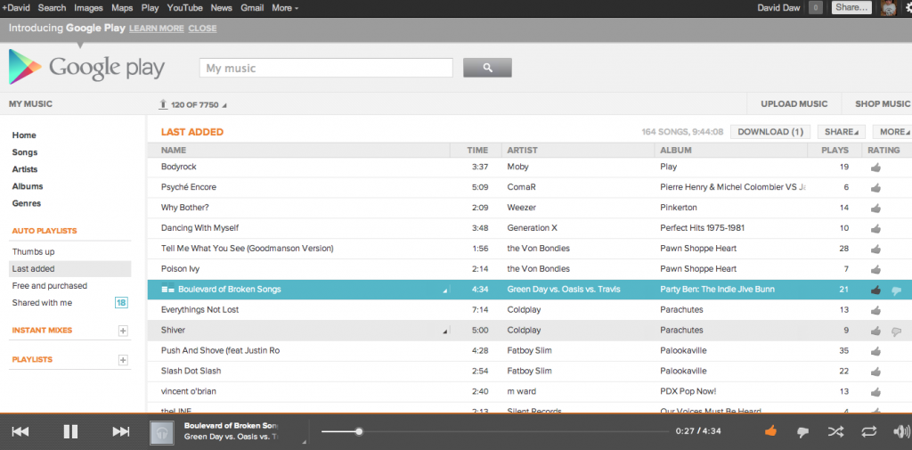This screenshot has width=912, height=450.
Task: Seek using the playback progress slider knob
Action: click(x=360, y=431)
